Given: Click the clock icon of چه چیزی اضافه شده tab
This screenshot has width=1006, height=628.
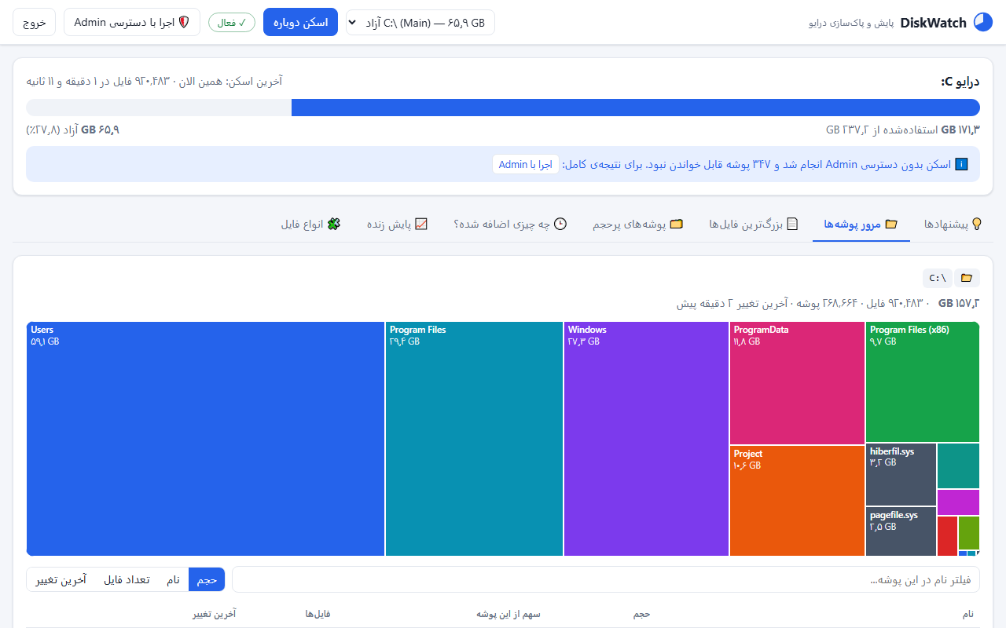Looking at the screenshot, I should click(560, 224).
